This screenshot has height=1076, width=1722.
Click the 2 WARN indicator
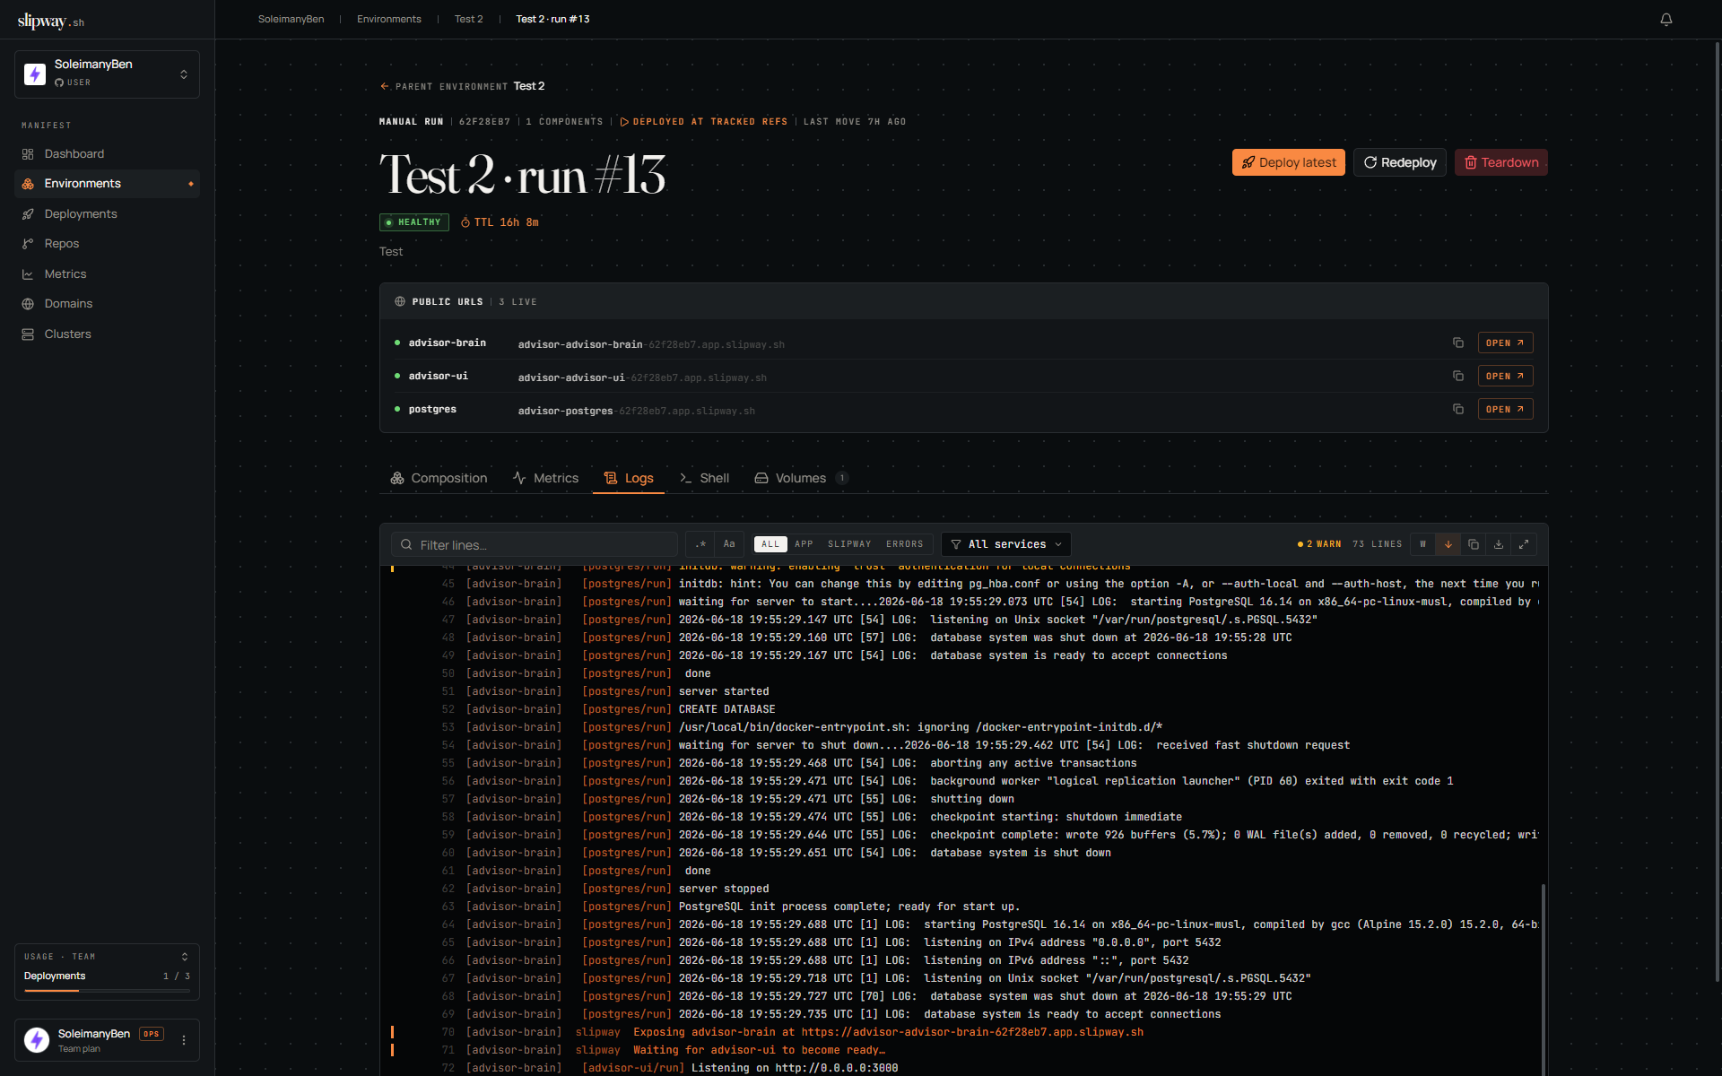pos(1319,544)
